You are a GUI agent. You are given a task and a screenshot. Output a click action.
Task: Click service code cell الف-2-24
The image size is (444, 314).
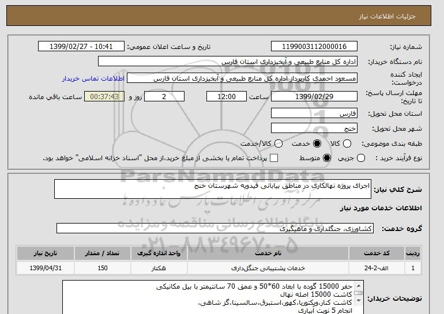377,268
